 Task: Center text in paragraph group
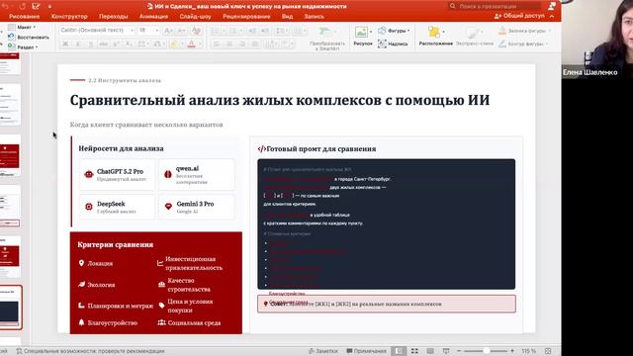(x=229, y=44)
